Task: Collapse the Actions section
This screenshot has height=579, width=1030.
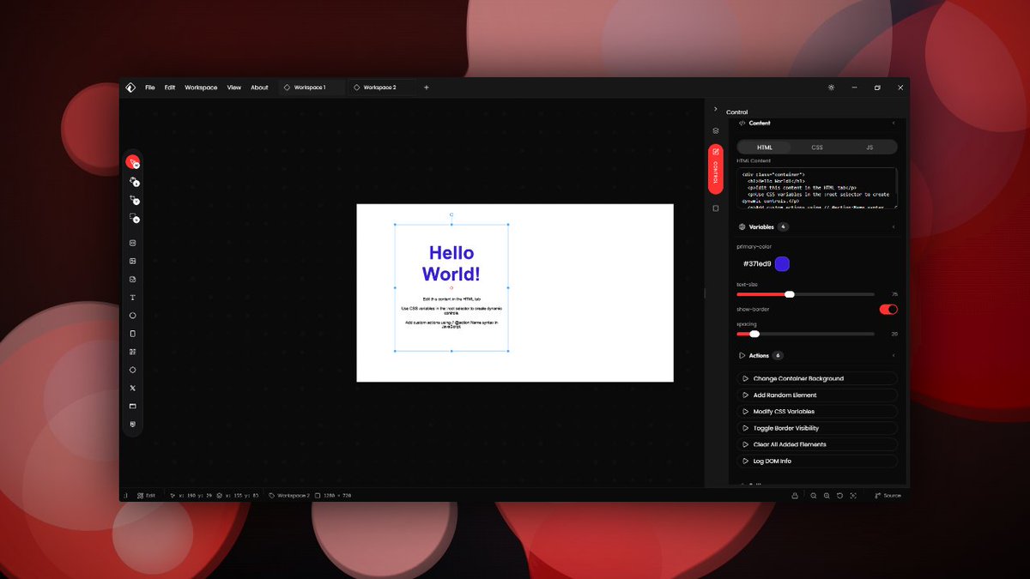Action: (x=894, y=355)
